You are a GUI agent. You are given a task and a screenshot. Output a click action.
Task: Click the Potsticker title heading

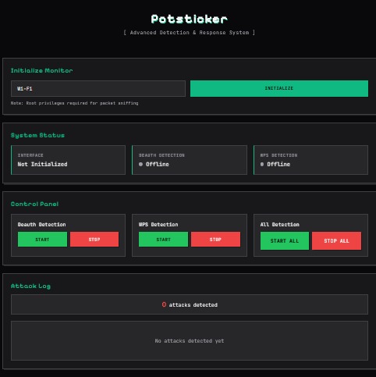(190, 19)
